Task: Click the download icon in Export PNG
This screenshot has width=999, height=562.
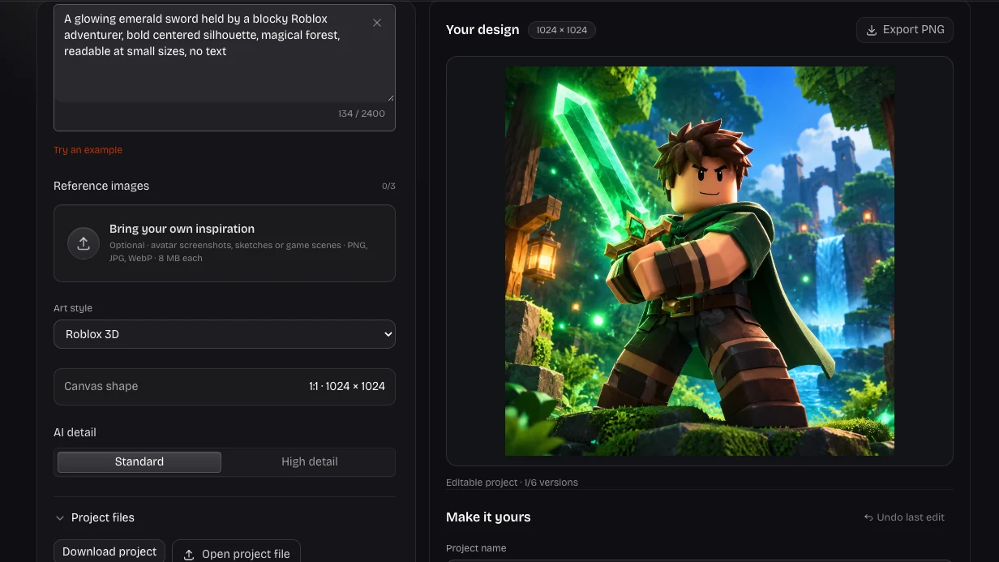Action: point(872,30)
